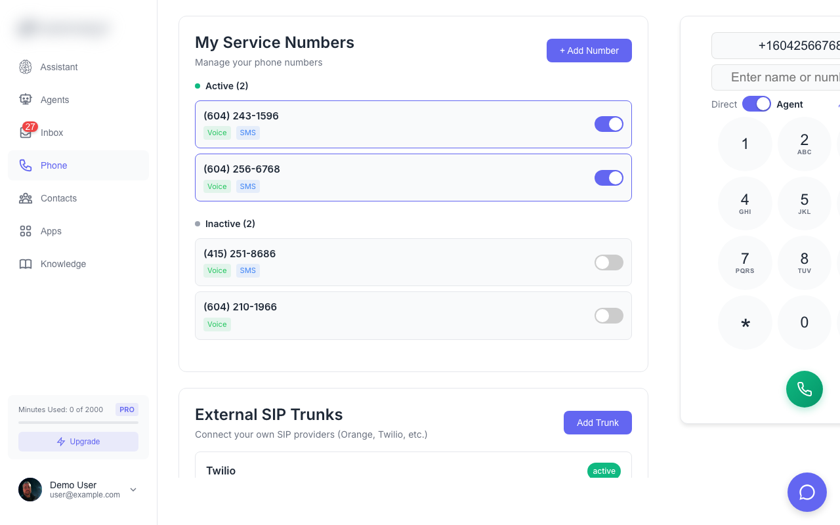Add a new SIP trunk

pyautogui.click(x=598, y=423)
